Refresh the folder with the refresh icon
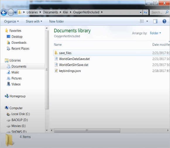The width and height of the screenshot is (170, 148). click(145, 13)
